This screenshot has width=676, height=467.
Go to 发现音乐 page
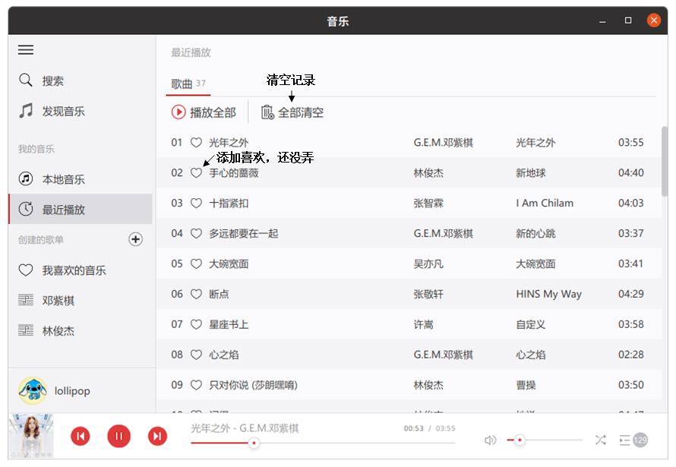pos(63,112)
